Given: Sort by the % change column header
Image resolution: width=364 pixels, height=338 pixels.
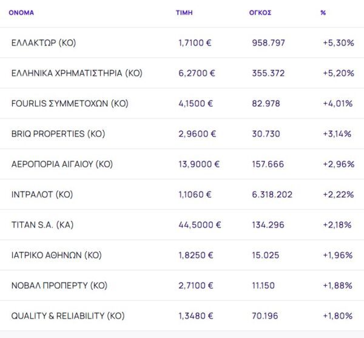Looking at the screenshot, I should point(323,12).
